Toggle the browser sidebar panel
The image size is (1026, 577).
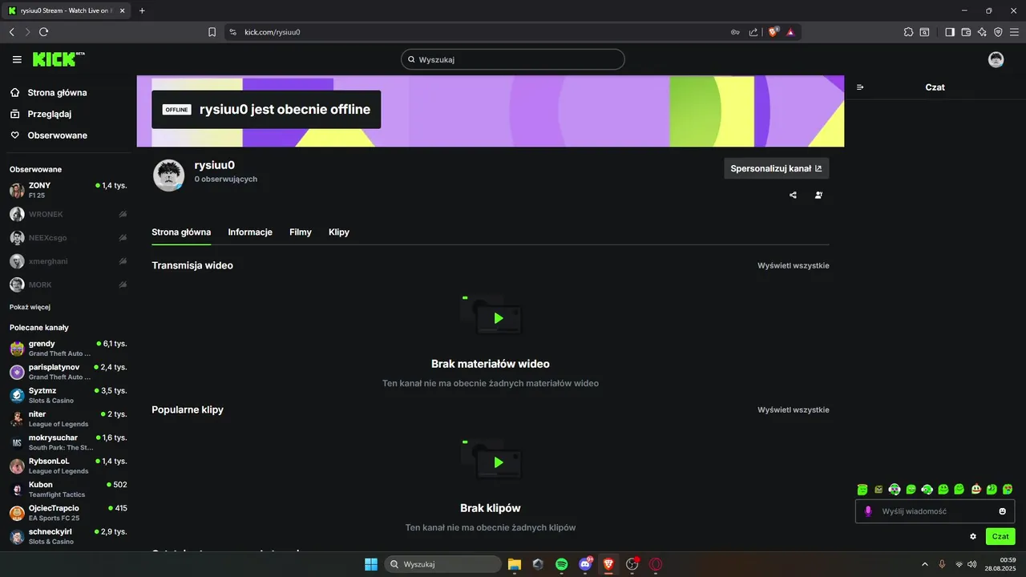[949, 32]
